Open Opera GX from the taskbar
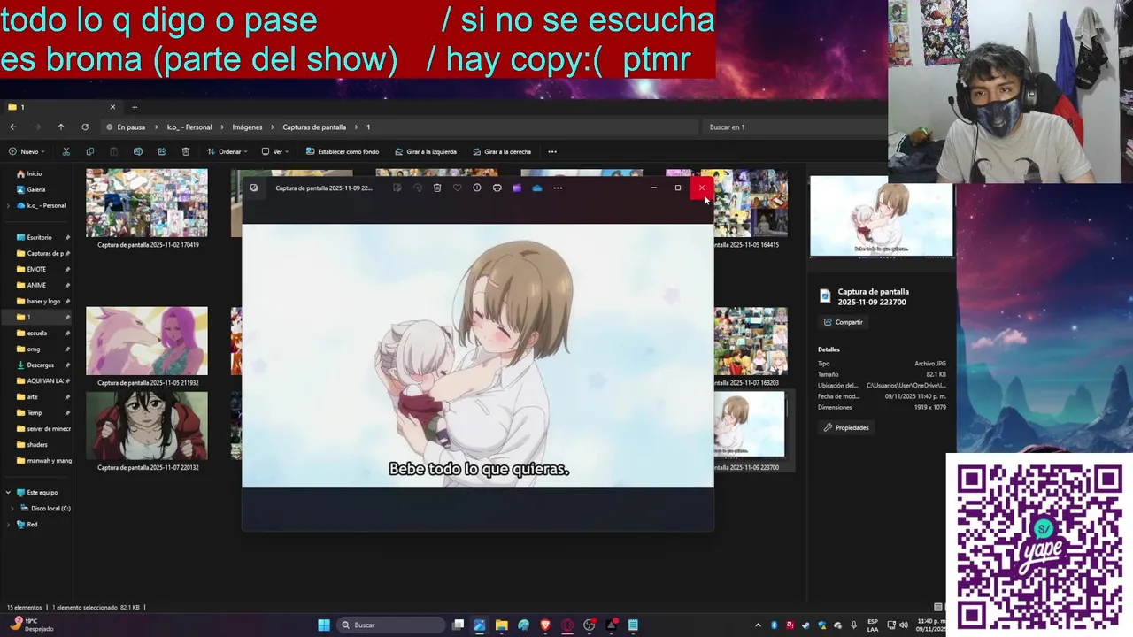This screenshot has height=637, width=1133. [x=567, y=625]
